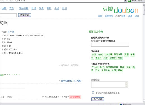Select price value 22.00

click(9, 43)
